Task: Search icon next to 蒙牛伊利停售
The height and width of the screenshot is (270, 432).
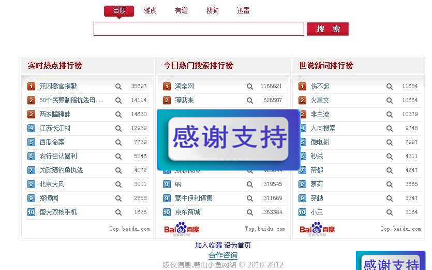Action: 250,198
